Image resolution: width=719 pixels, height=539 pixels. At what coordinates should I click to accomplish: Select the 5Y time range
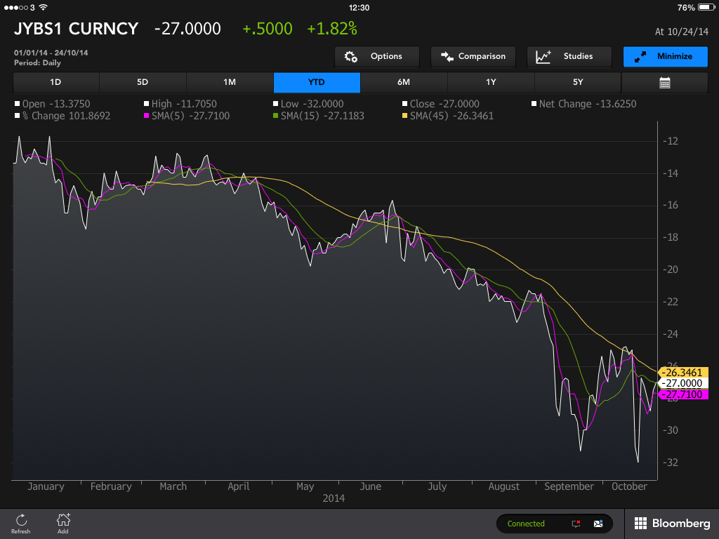click(x=577, y=83)
